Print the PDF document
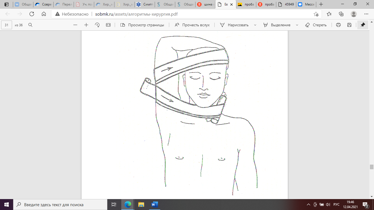 coord(338,25)
